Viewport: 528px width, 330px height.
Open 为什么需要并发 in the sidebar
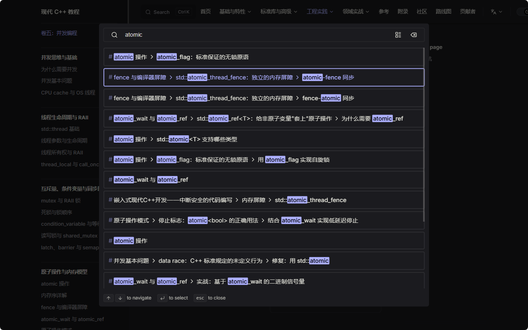tap(59, 69)
